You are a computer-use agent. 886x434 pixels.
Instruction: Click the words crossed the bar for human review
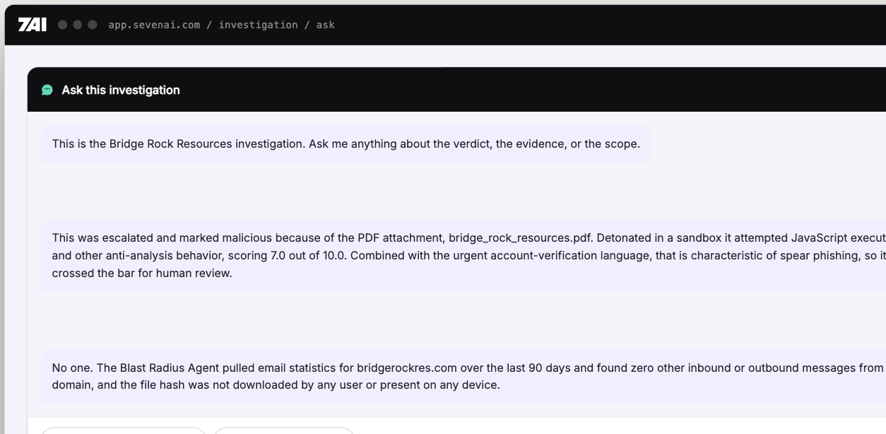click(x=142, y=273)
